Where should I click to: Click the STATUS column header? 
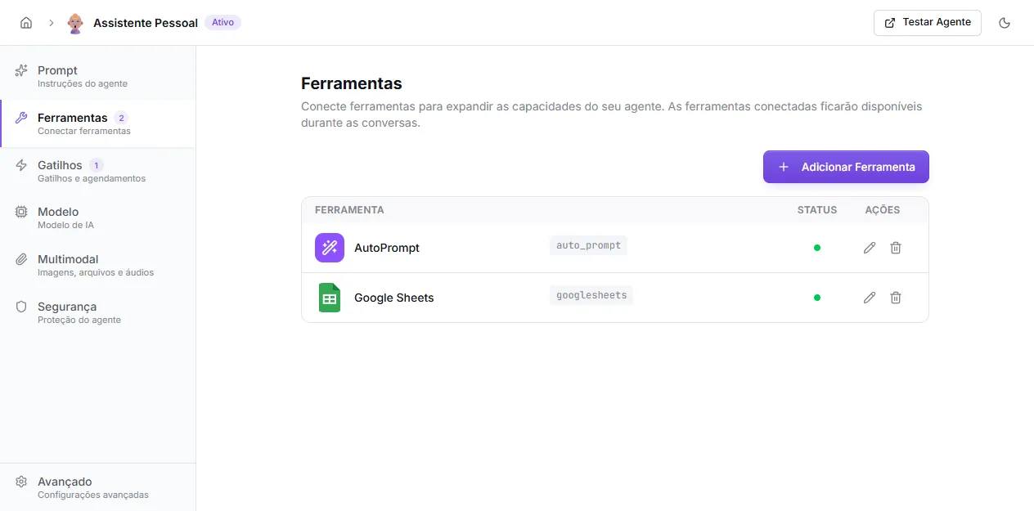[817, 210]
